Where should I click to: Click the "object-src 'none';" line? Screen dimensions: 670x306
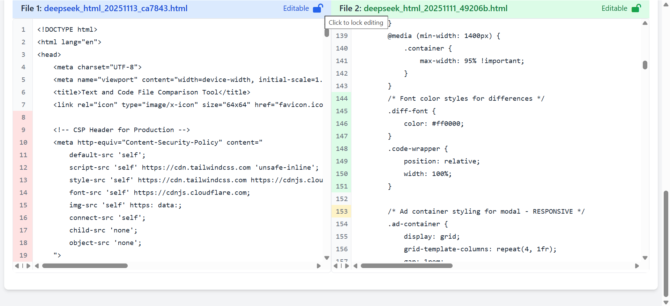(105, 243)
